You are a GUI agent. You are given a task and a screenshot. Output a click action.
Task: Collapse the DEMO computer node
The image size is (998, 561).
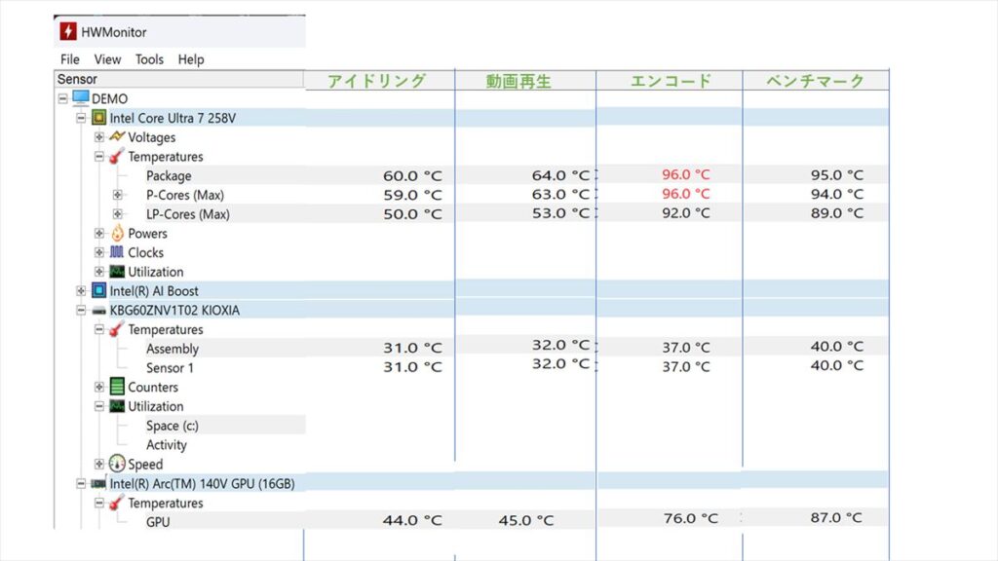[62, 98]
